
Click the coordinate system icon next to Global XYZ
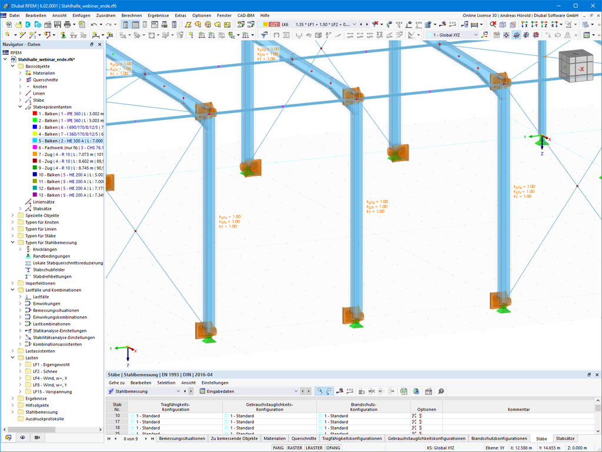485,35
